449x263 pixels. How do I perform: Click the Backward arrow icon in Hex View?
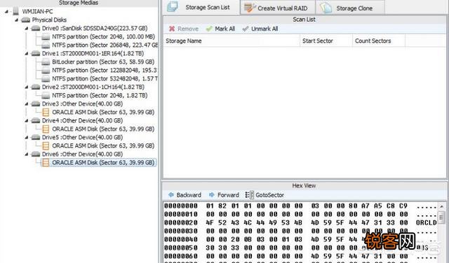171,194
